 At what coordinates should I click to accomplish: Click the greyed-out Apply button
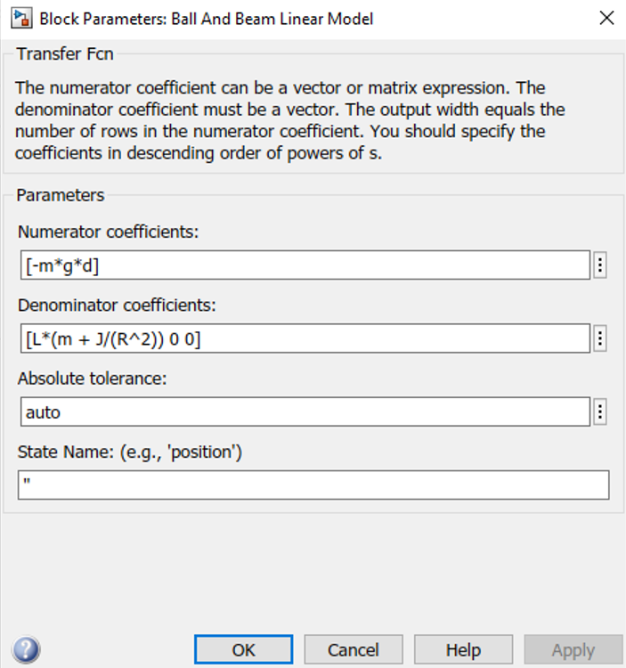(573, 649)
